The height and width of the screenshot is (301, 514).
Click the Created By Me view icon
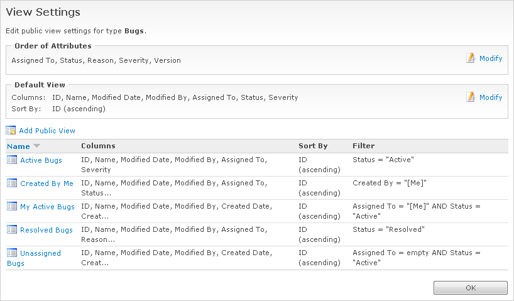tap(12, 183)
